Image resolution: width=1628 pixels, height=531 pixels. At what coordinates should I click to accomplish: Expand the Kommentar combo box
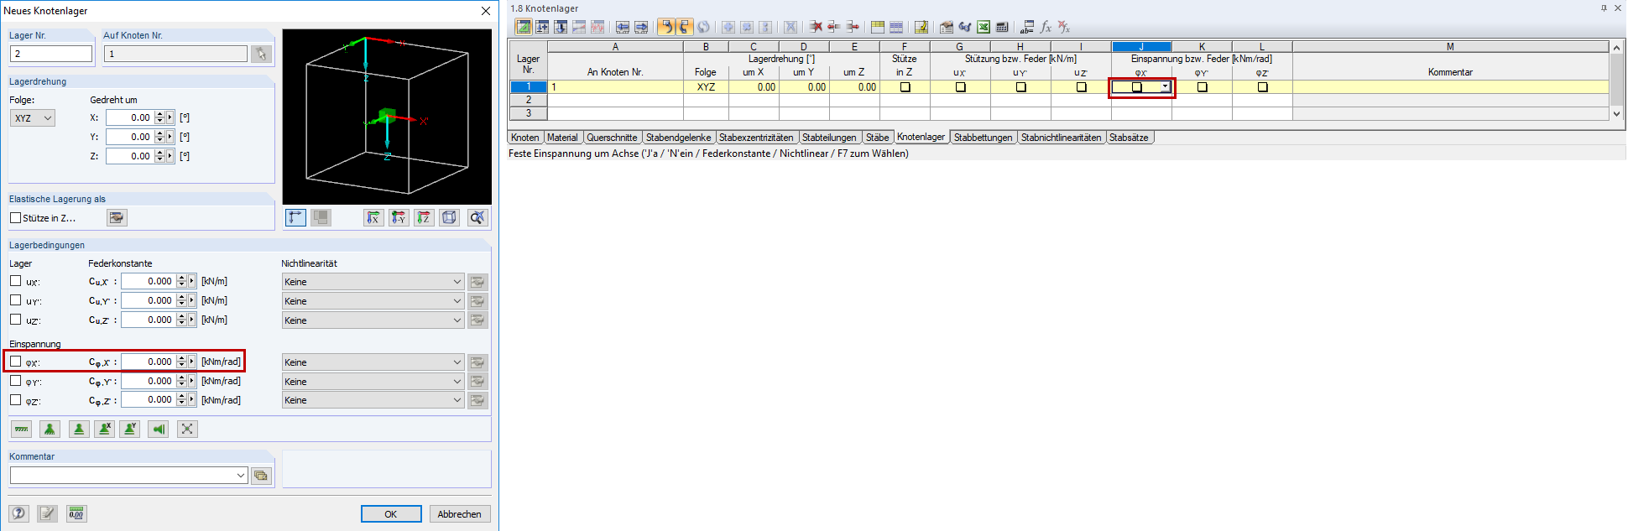click(241, 476)
